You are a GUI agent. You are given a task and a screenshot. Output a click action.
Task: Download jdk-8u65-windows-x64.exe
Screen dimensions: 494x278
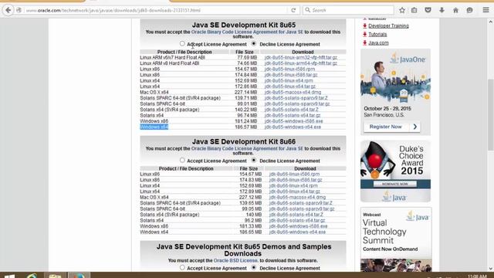click(x=293, y=127)
